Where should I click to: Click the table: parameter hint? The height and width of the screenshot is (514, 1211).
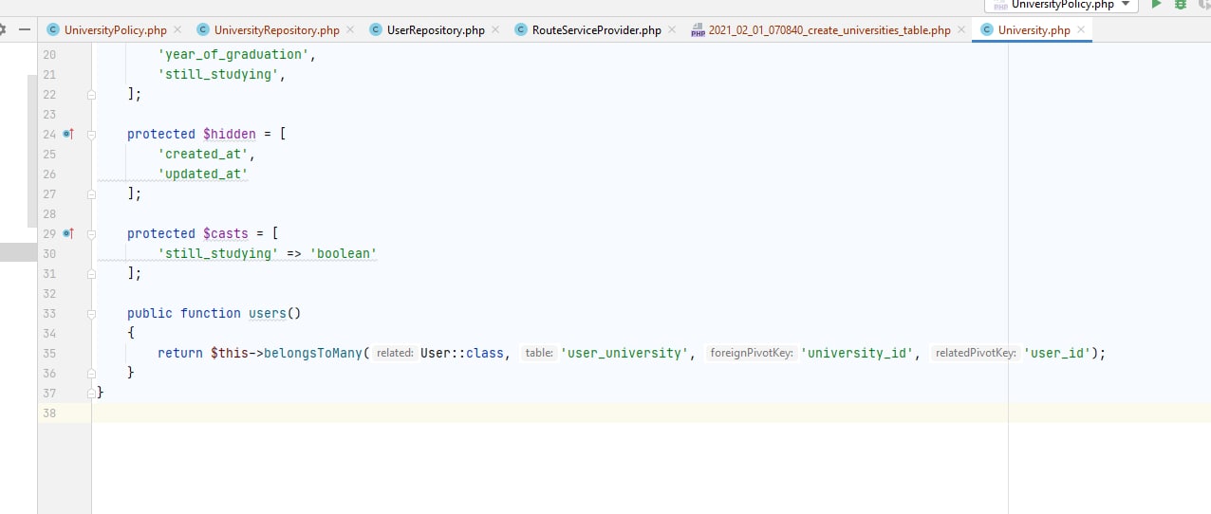click(539, 353)
